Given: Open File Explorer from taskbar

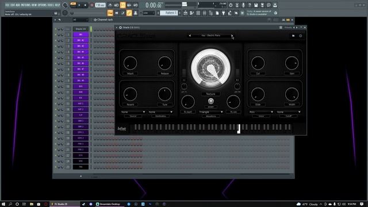Looking at the screenshot, I should pos(32,204).
